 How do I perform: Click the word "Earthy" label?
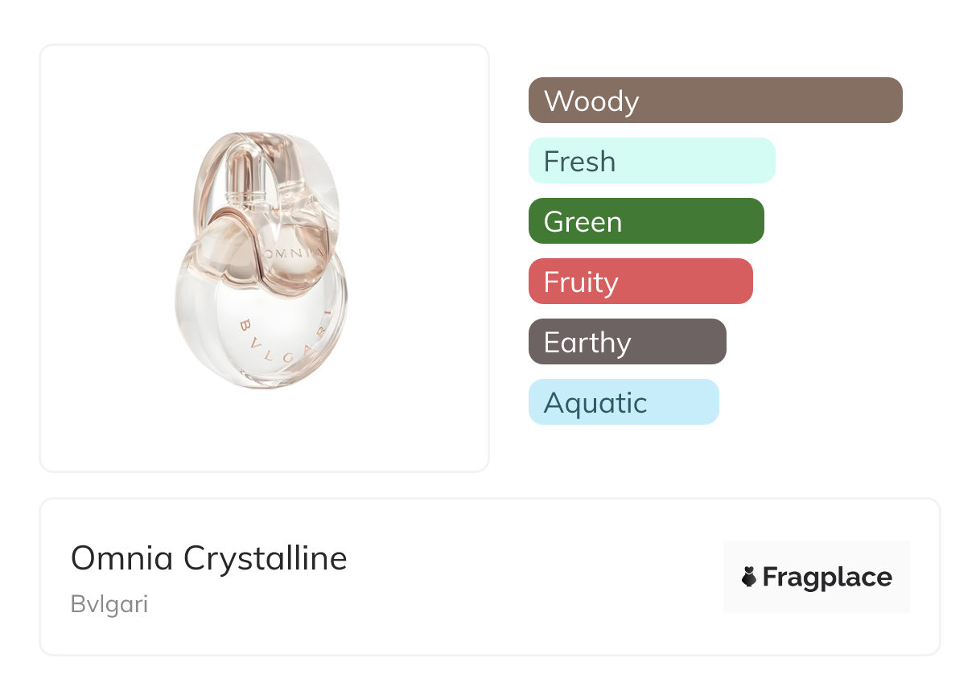[587, 343]
